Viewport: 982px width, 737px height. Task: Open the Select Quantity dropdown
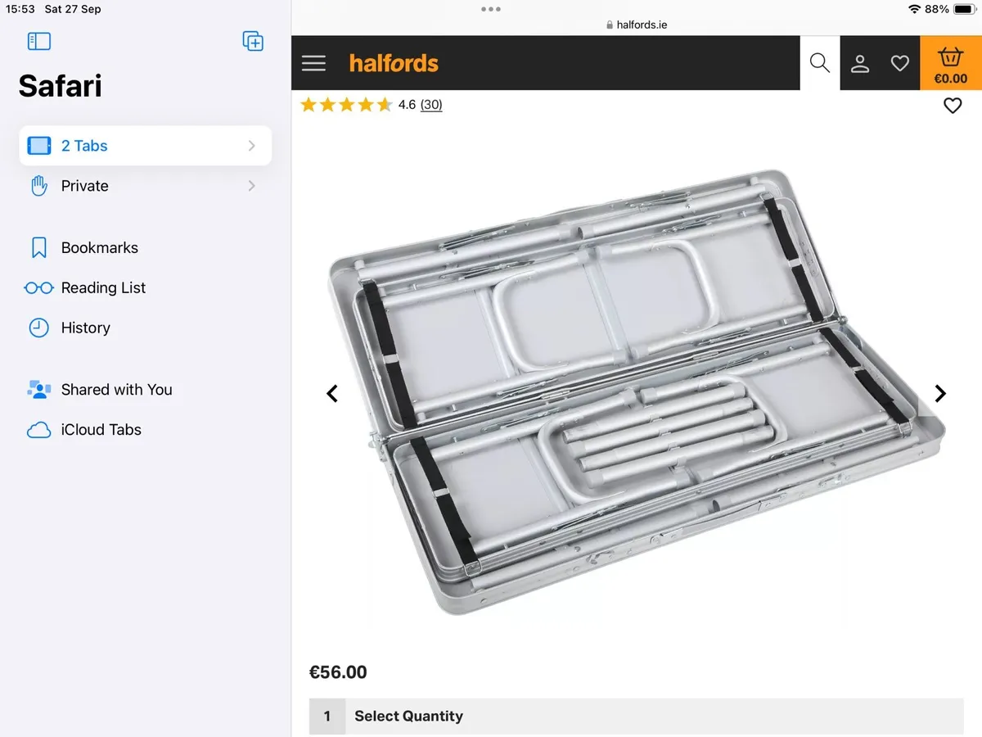click(x=636, y=716)
